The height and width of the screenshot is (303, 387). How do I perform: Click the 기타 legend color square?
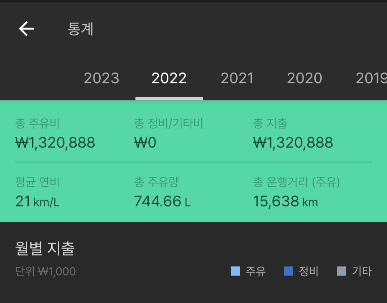click(x=341, y=271)
